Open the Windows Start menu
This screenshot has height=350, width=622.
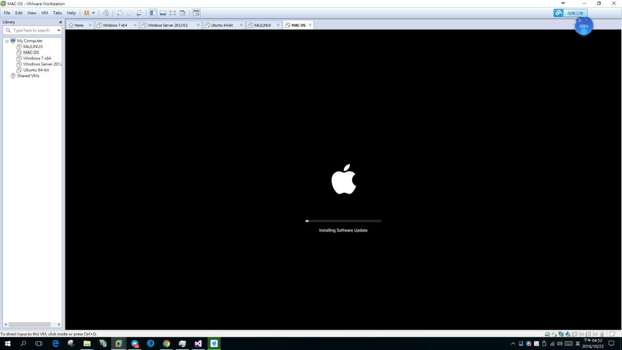8,344
